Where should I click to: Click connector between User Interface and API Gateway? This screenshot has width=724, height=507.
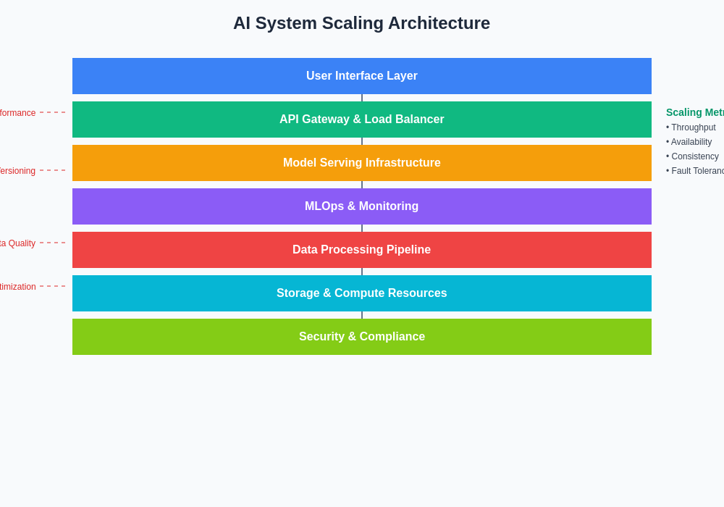click(x=362, y=98)
